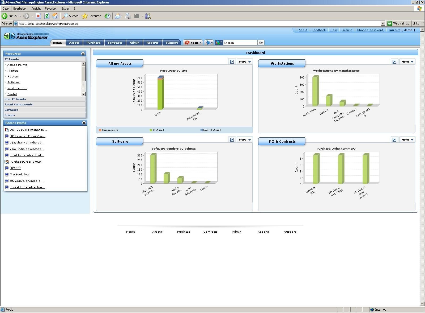
Task: Expand the Workstations tree node
Action: [x=5, y=88]
